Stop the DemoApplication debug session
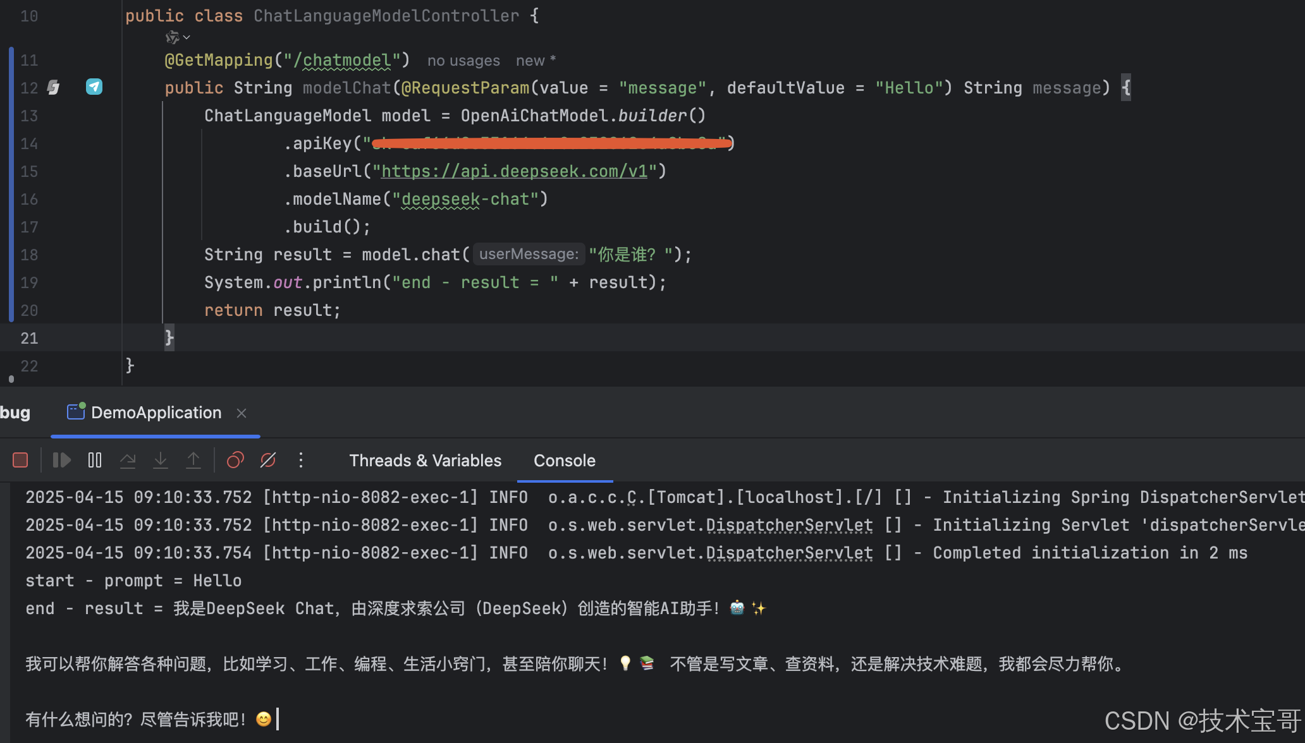Image resolution: width=1305 pixels, height=743 pixels. pos(20,460)
